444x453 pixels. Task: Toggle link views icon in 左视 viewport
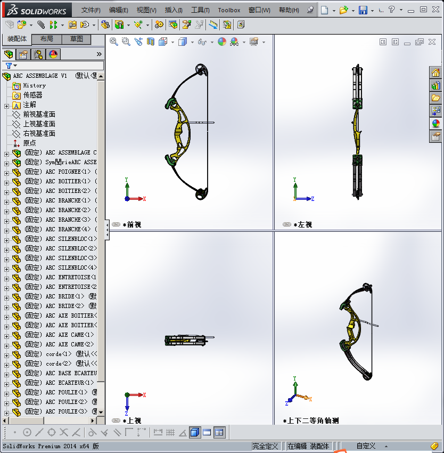[x=287, y=224]
